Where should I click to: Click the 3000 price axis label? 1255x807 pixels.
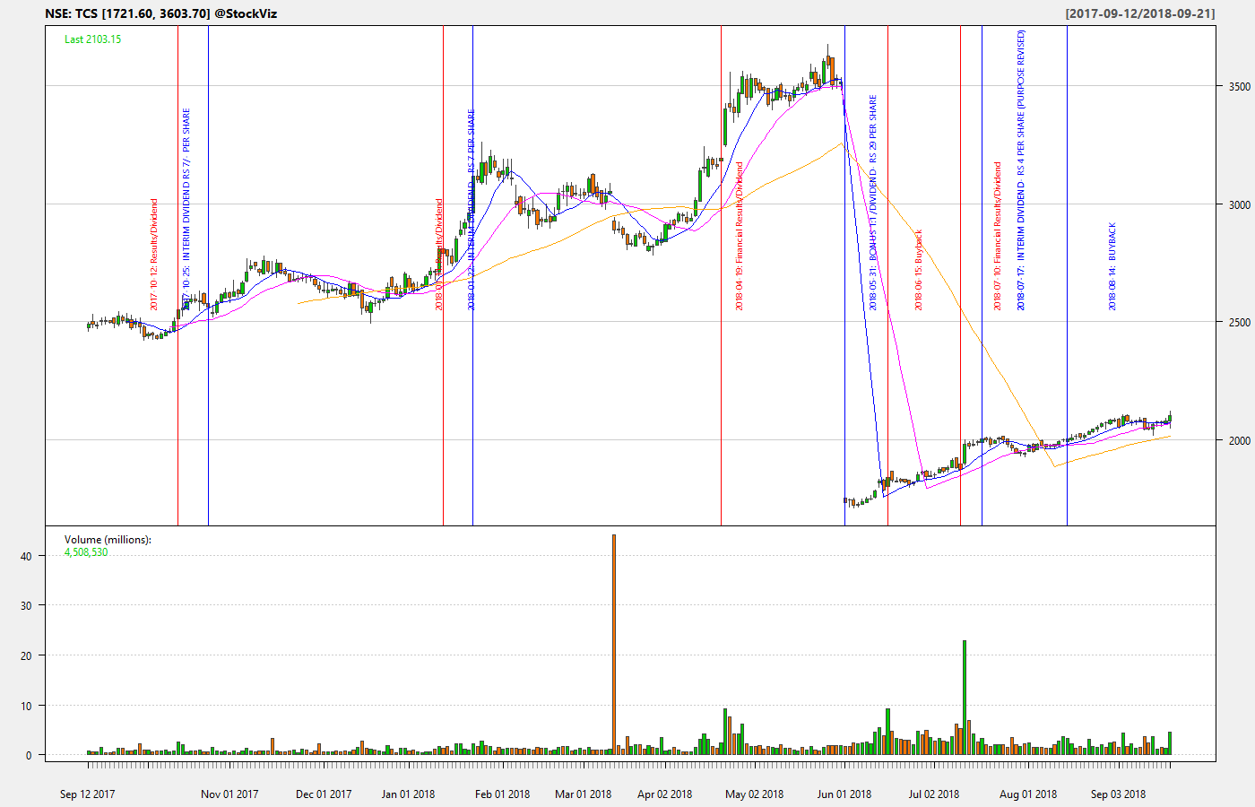point(1239,204)
